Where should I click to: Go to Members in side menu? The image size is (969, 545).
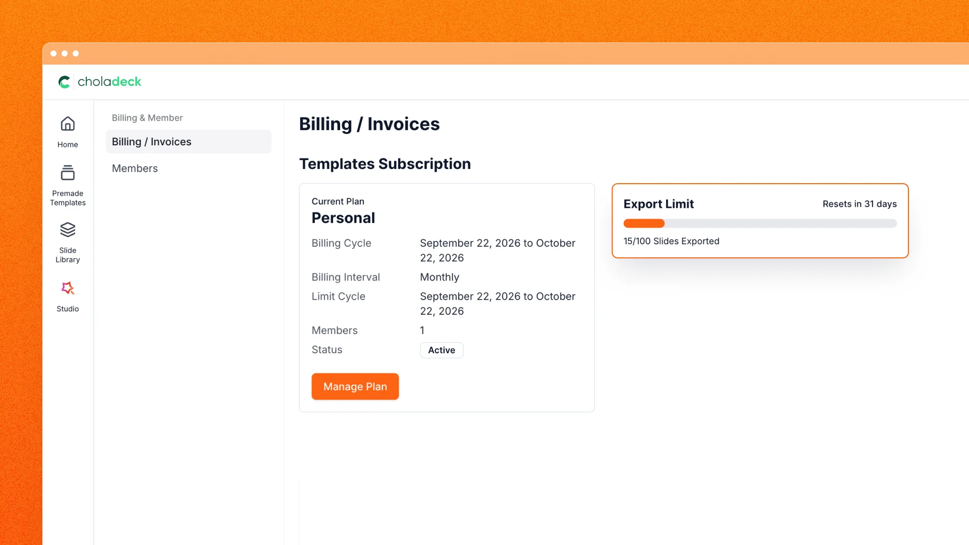pyautogui.click(x=135, y=169)
